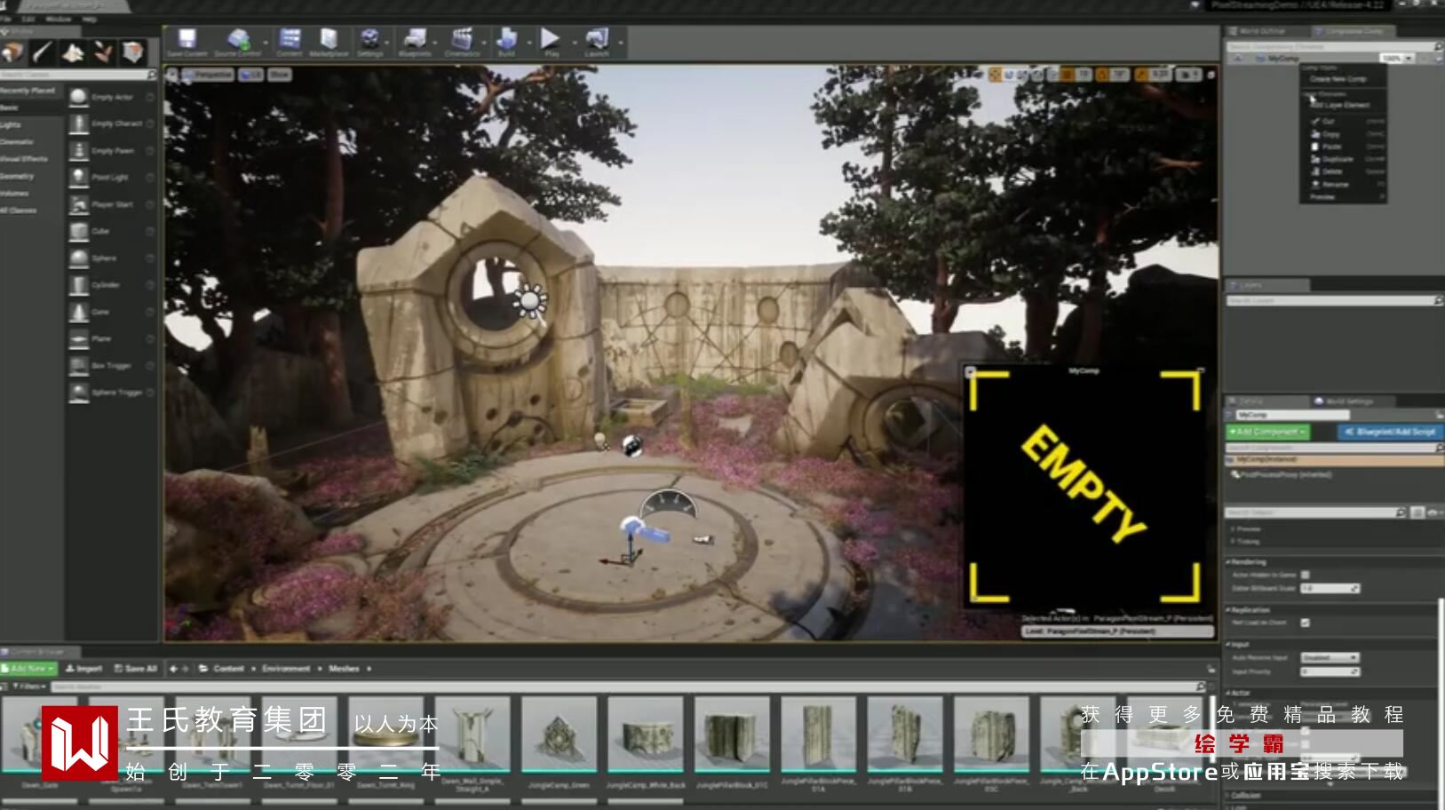Toggle Actor Hidden In Game checkbox

click(1306, 575)
